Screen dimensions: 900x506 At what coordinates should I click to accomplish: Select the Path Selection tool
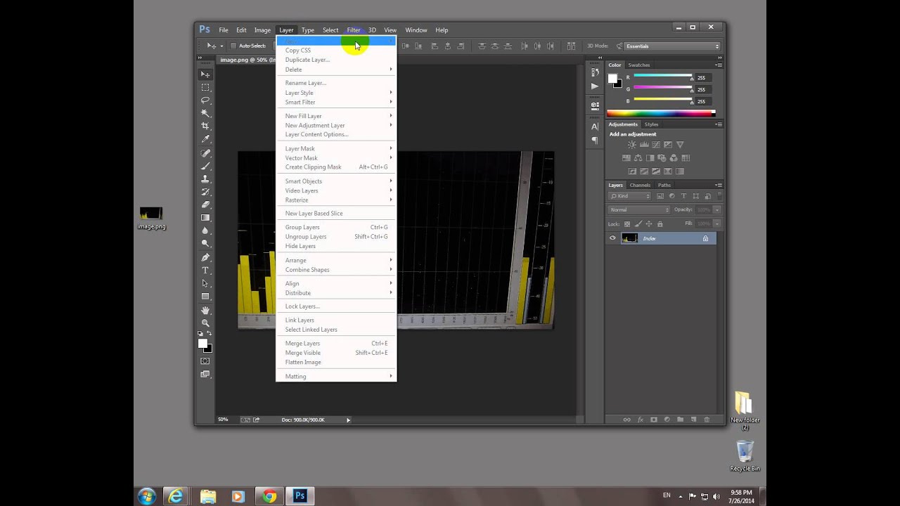[205, 283]
